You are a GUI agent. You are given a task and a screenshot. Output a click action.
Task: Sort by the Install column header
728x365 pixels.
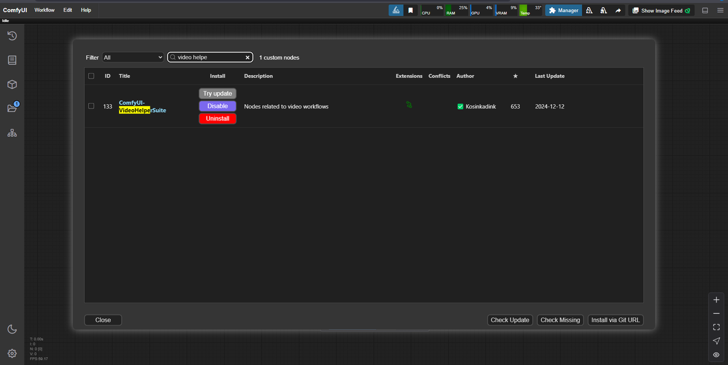[x=218, y=76]
